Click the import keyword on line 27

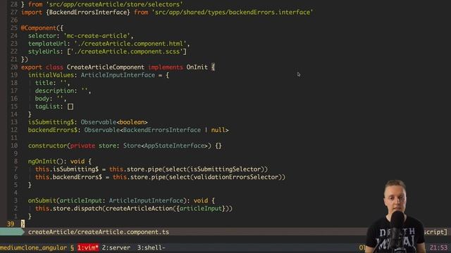(x=32, y=13)
